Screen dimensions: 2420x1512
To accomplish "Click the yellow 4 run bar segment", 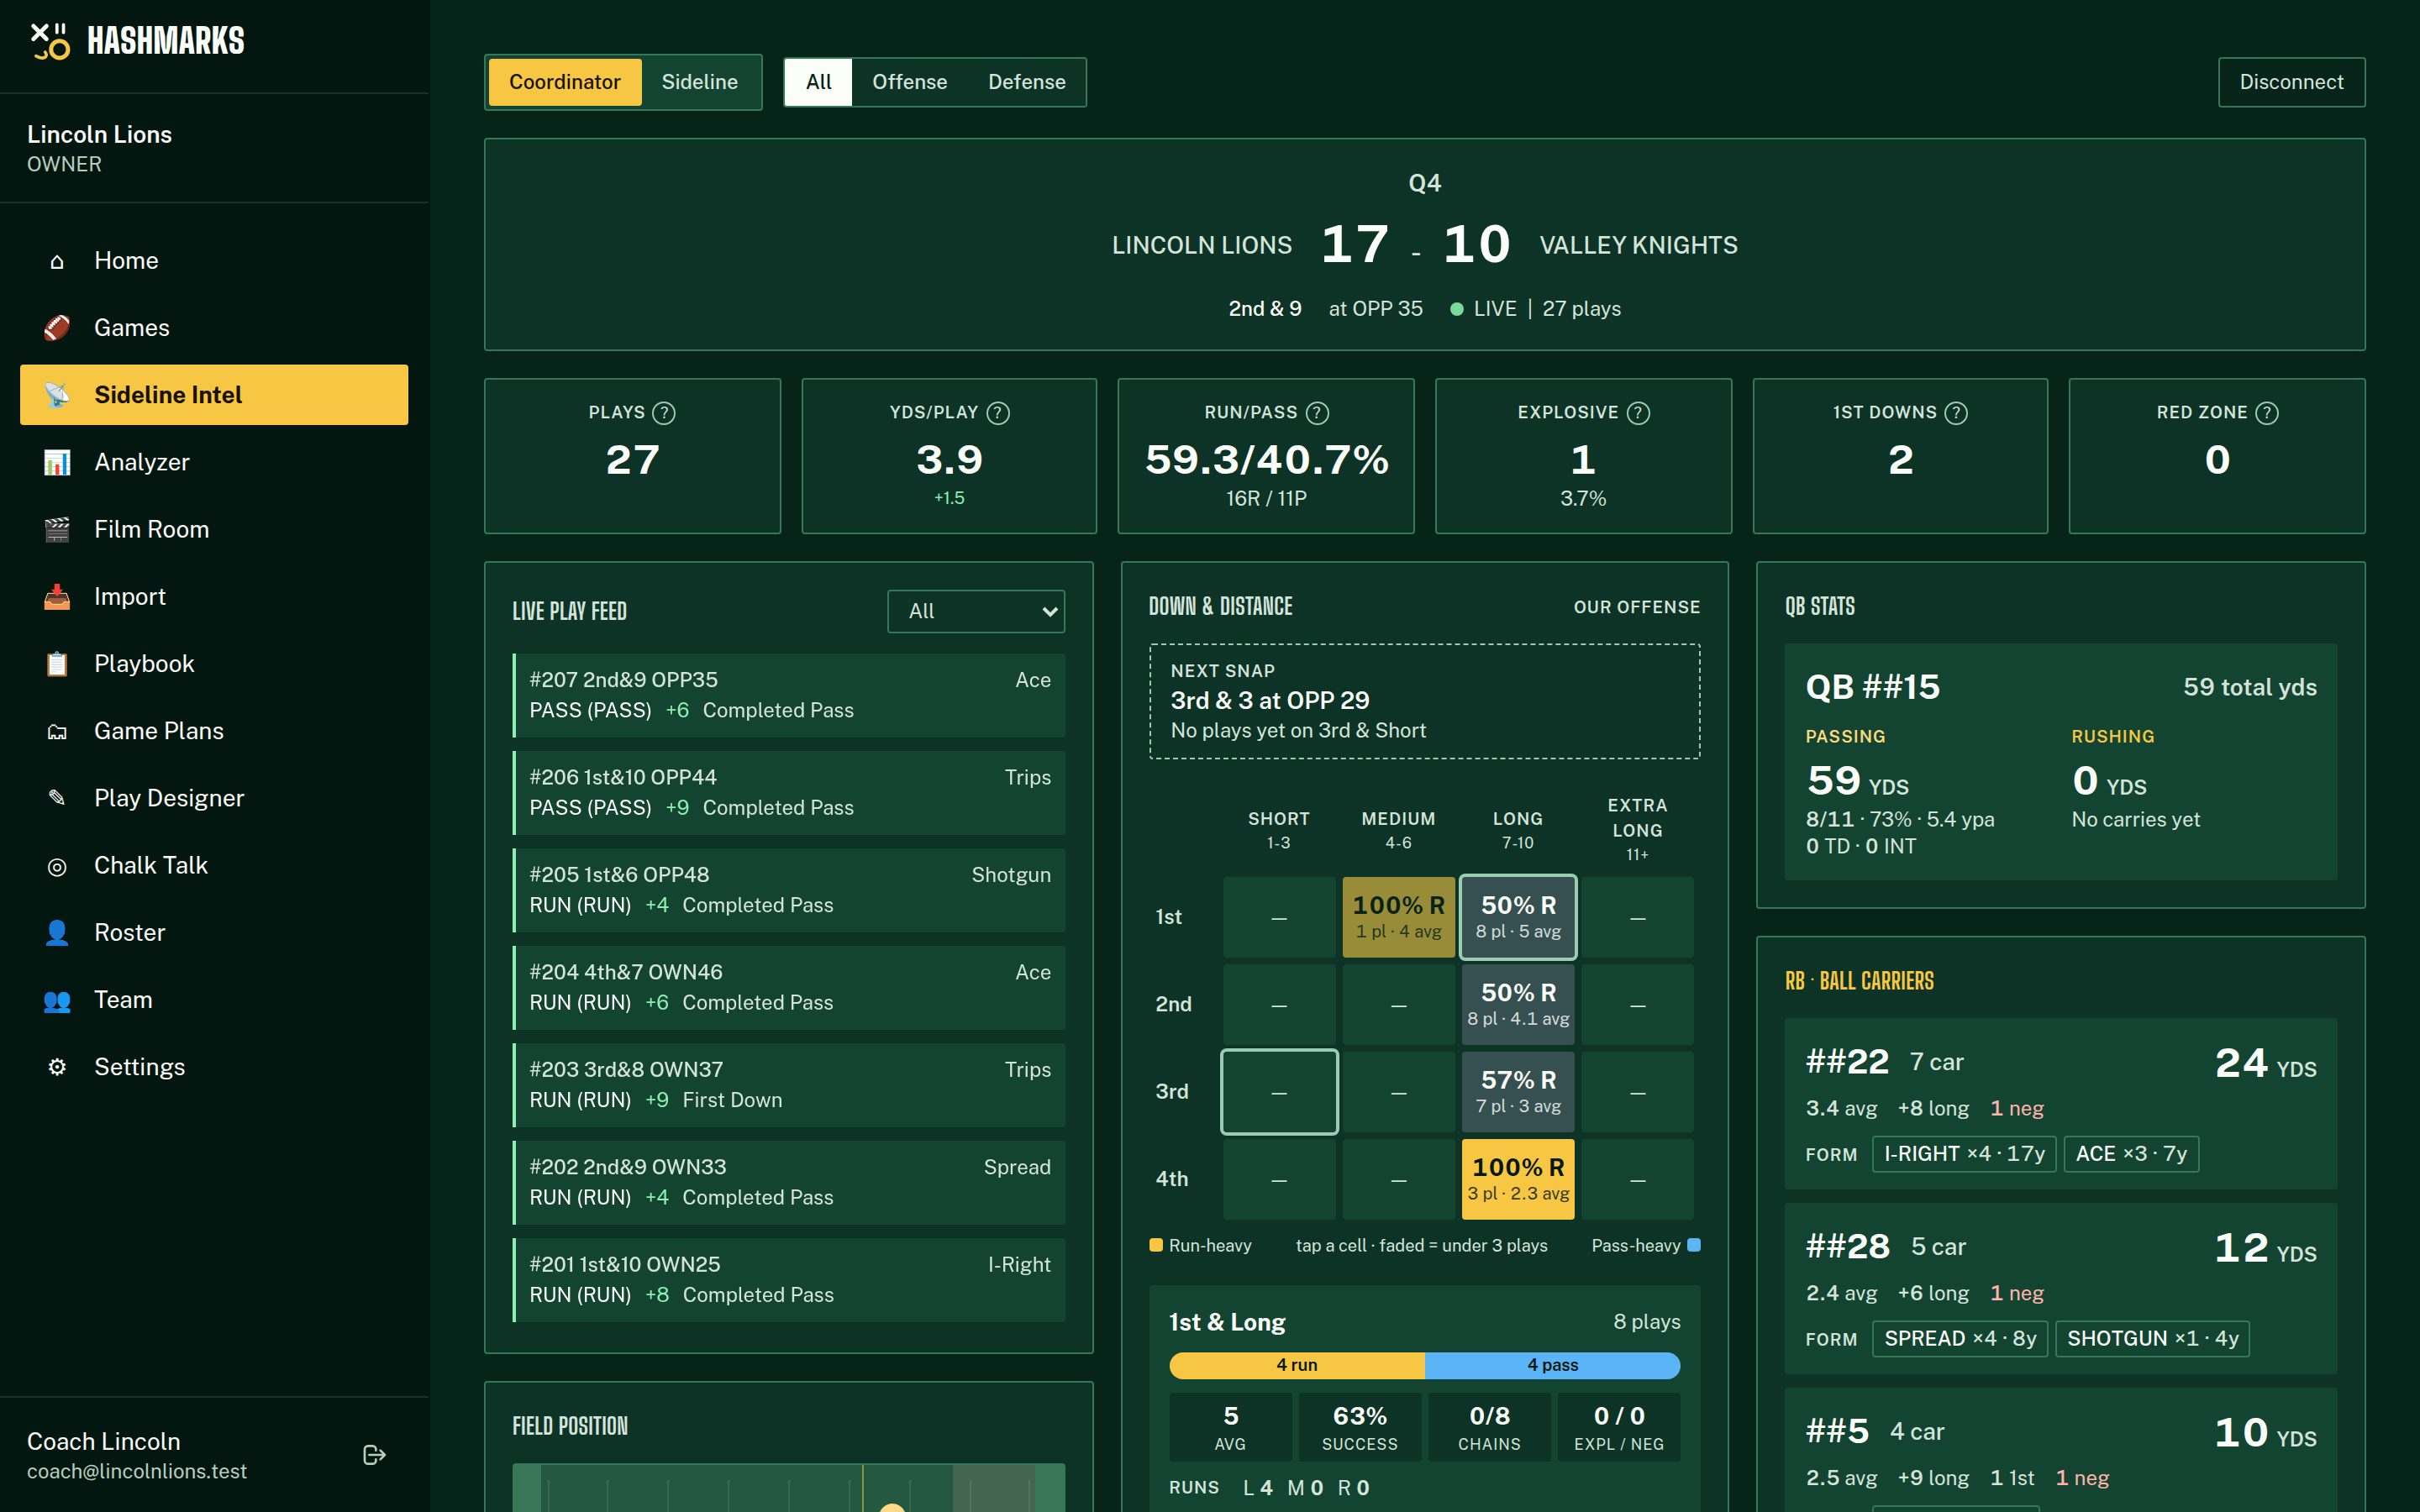I will coord(1297,1365).
